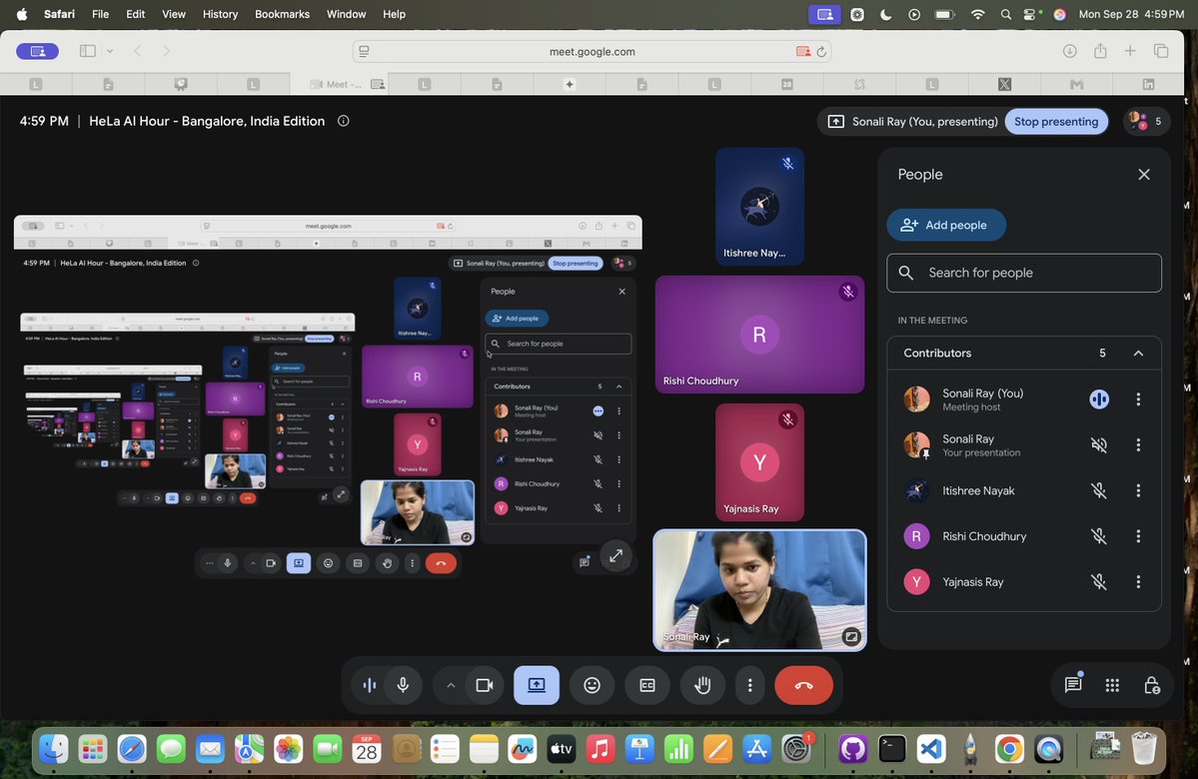Open options for Itishree Nayak
The height and width of the screenshot is (779, 1198).
[1138, 490]
